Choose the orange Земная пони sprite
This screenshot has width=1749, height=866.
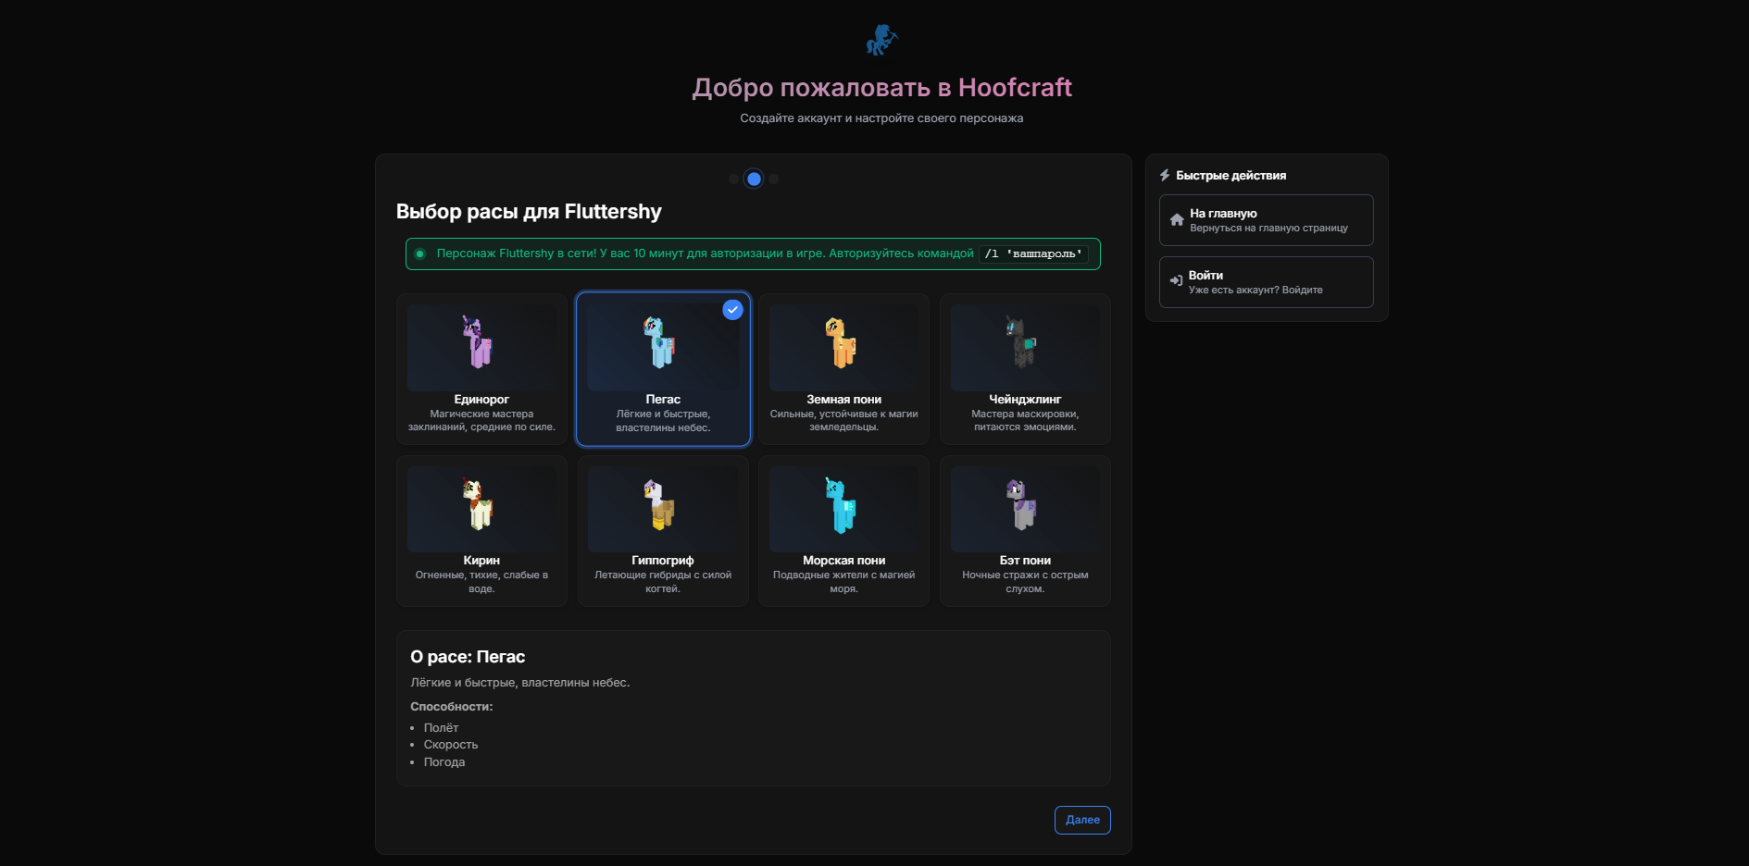[841, 342]
